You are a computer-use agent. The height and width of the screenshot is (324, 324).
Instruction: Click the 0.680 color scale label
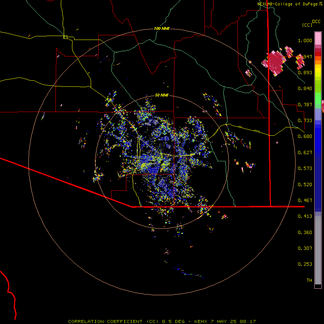(305, 136)
